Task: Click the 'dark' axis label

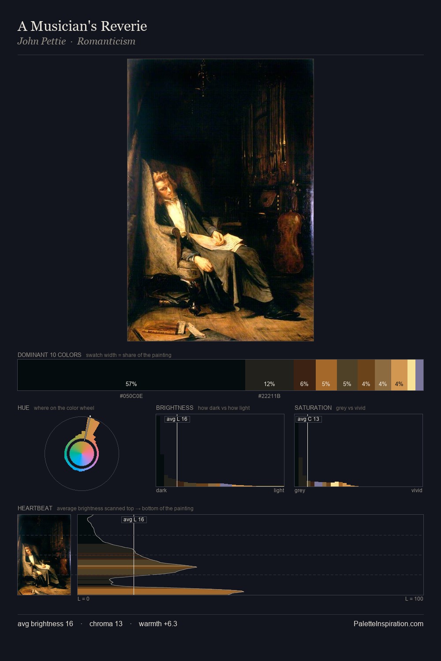Action: point(161,490)
